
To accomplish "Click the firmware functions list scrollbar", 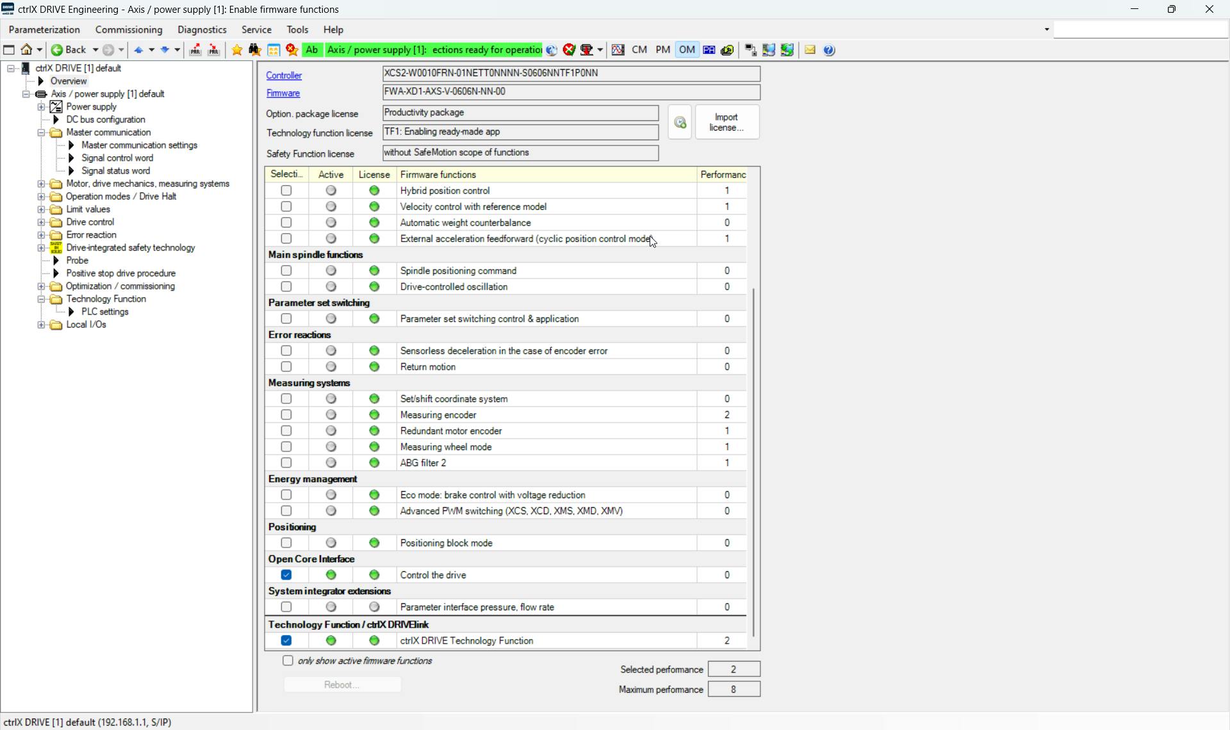I will (x=754, y=461).
